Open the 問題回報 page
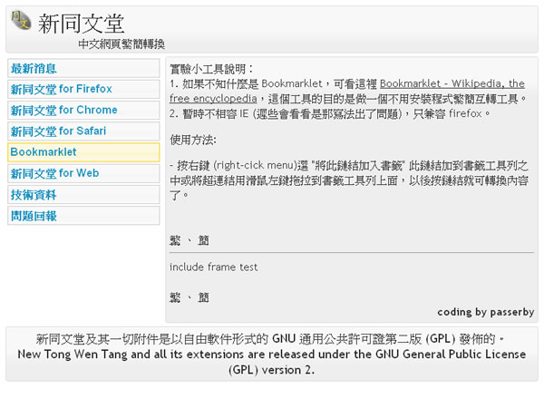 coord(33,215)
